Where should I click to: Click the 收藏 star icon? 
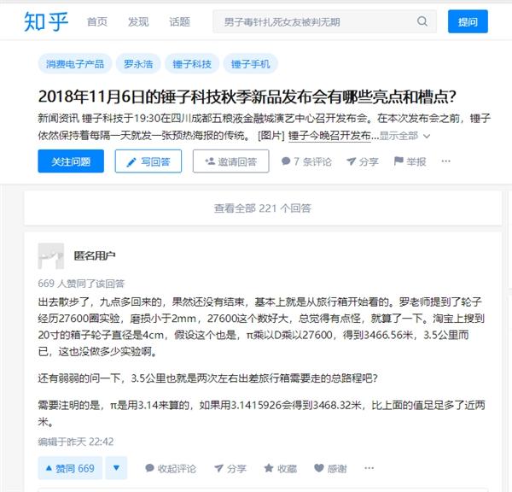pos(269,468)
